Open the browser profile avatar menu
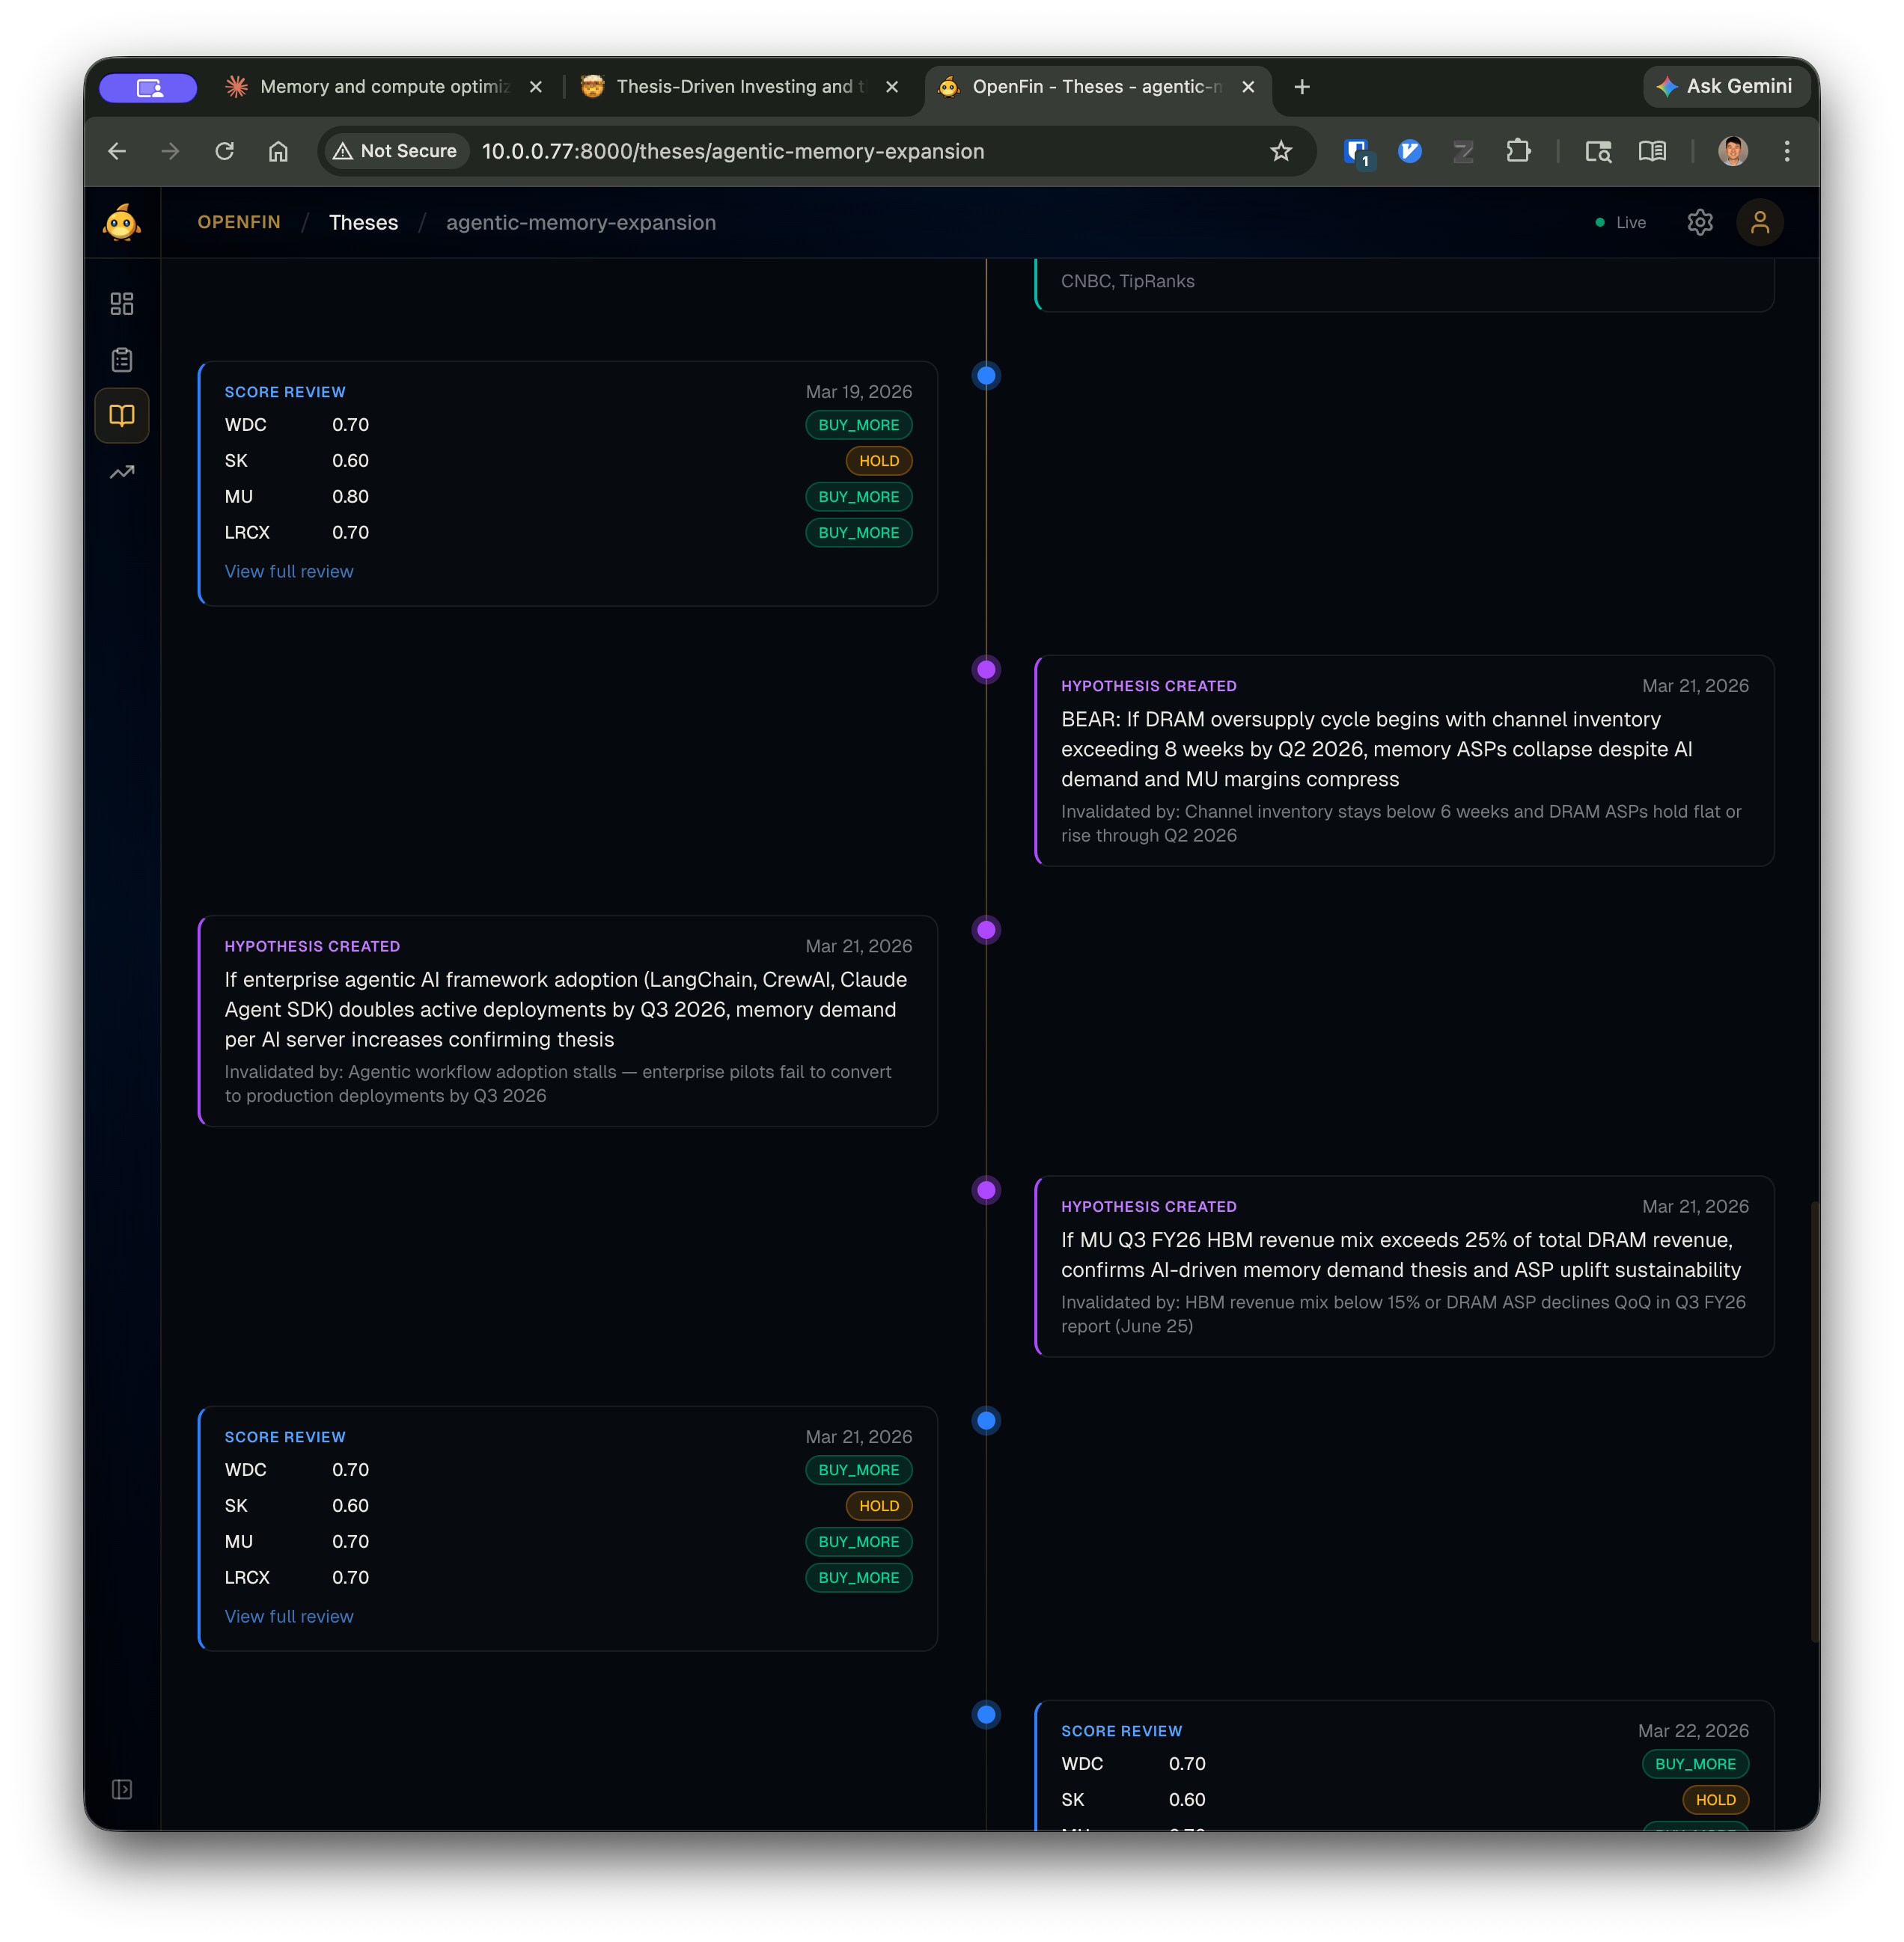 click(1733, 151)
